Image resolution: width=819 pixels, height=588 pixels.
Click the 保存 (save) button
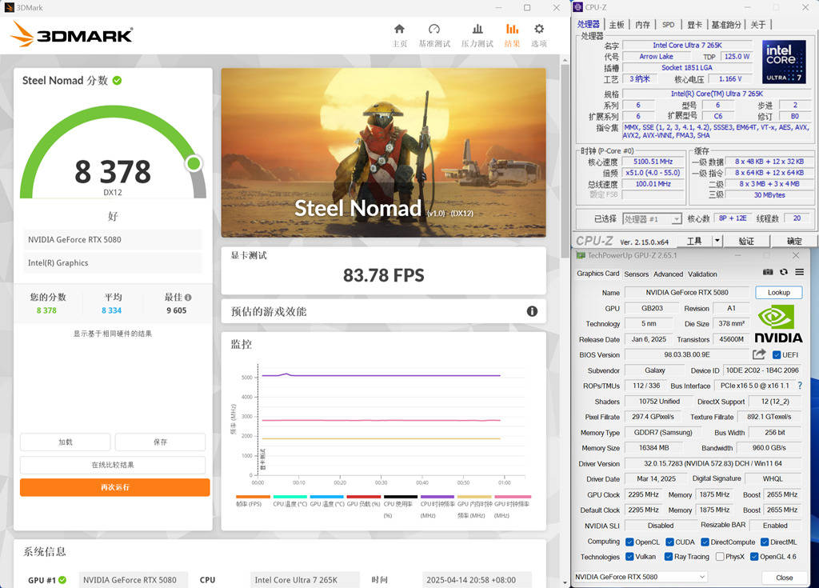[x=160, y=442]
